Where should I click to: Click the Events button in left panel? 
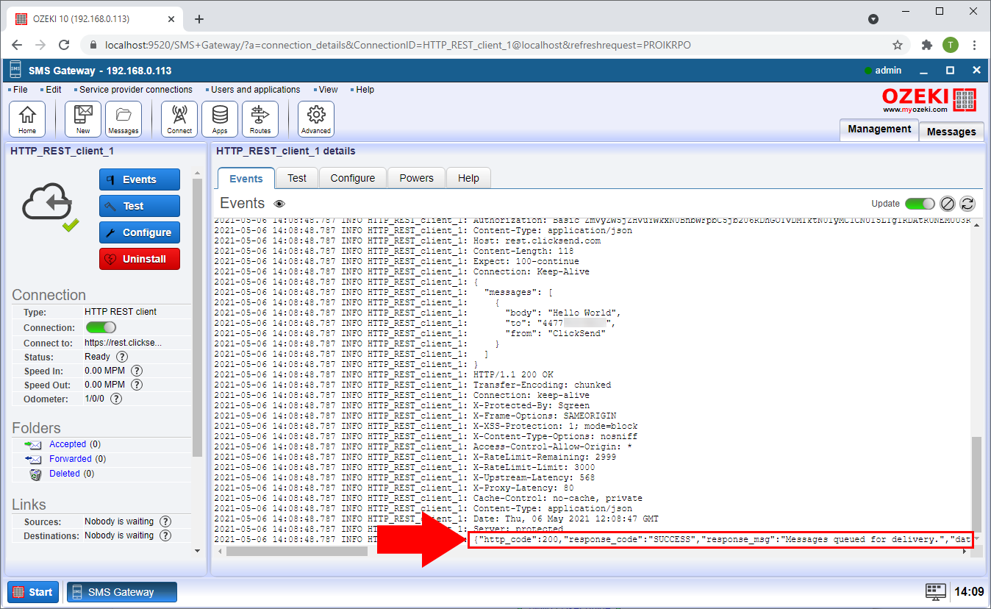(x=140, y=179)
